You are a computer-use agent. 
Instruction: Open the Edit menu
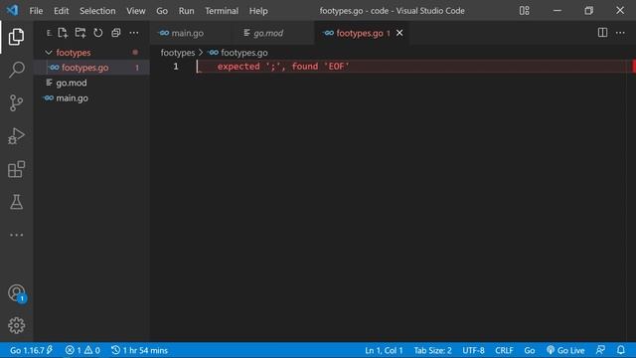pos(62,11)
